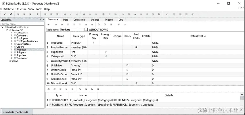Select the QuantityPerUnit column row
The width and height of the screenshot is (245, 115).
pyautogui.click(x=145, y=61)
